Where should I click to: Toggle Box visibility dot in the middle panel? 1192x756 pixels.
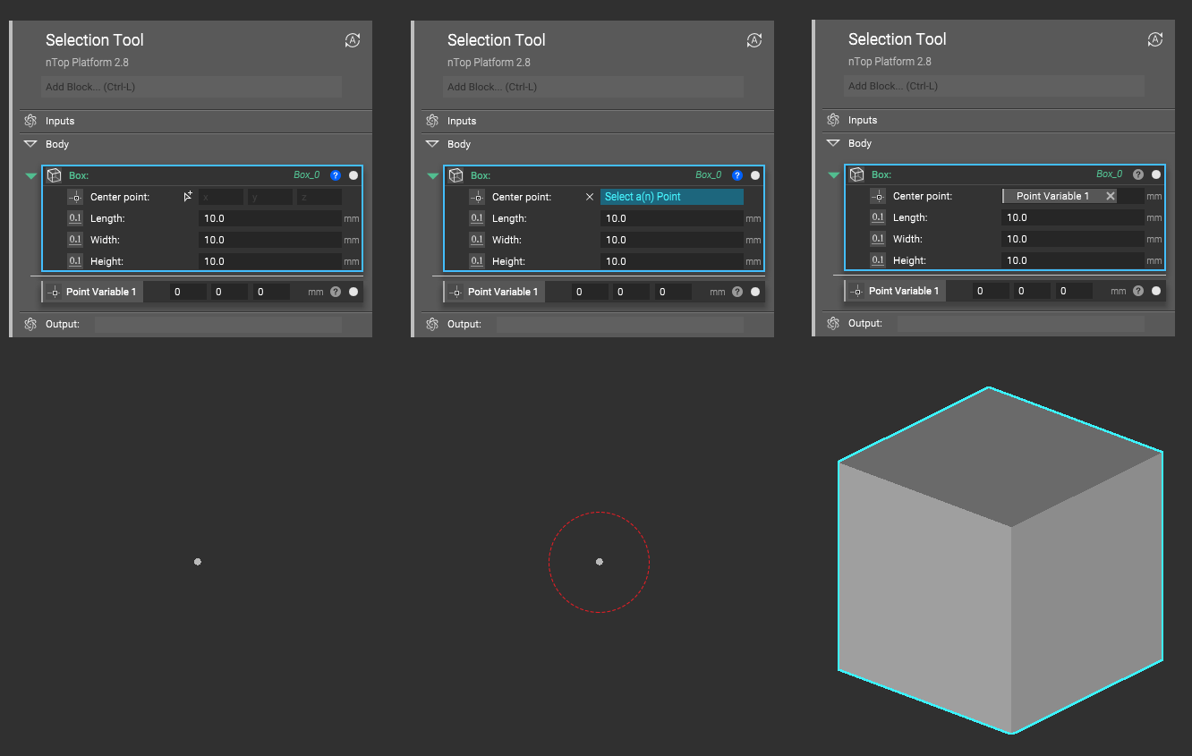pos(755,175)
